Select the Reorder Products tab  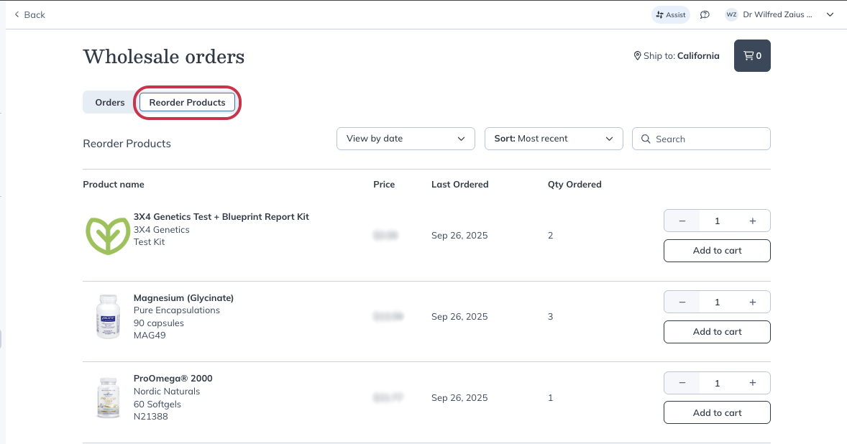[188, 103]
